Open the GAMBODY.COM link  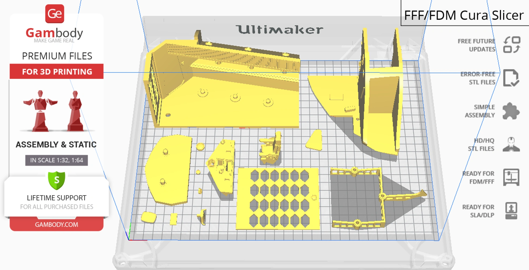(x=57, y=224)
